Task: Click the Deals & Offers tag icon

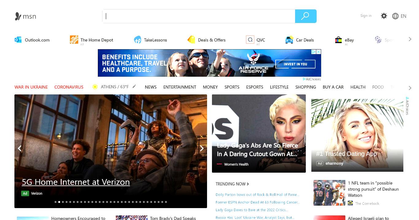Action: tap(191, 40)
